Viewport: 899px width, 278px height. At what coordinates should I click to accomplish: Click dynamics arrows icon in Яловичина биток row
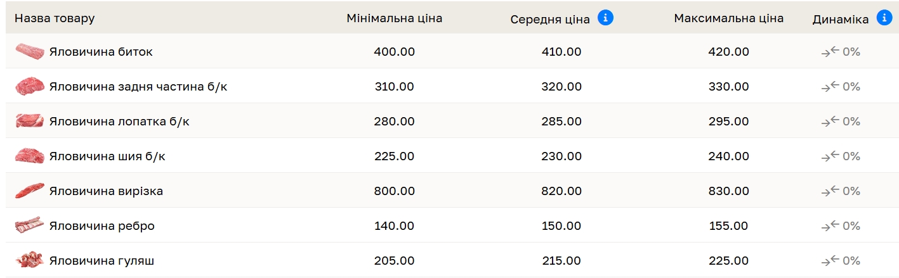(830, 52)
